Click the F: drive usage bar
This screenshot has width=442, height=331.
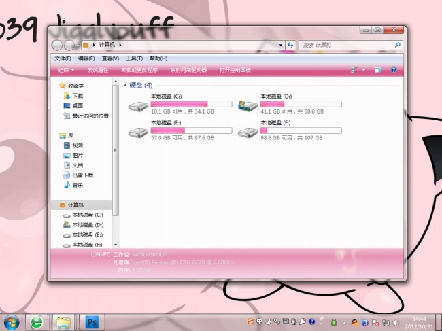(301, 130)
